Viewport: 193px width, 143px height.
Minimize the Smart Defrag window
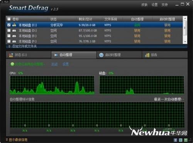[x=177, y=5]
